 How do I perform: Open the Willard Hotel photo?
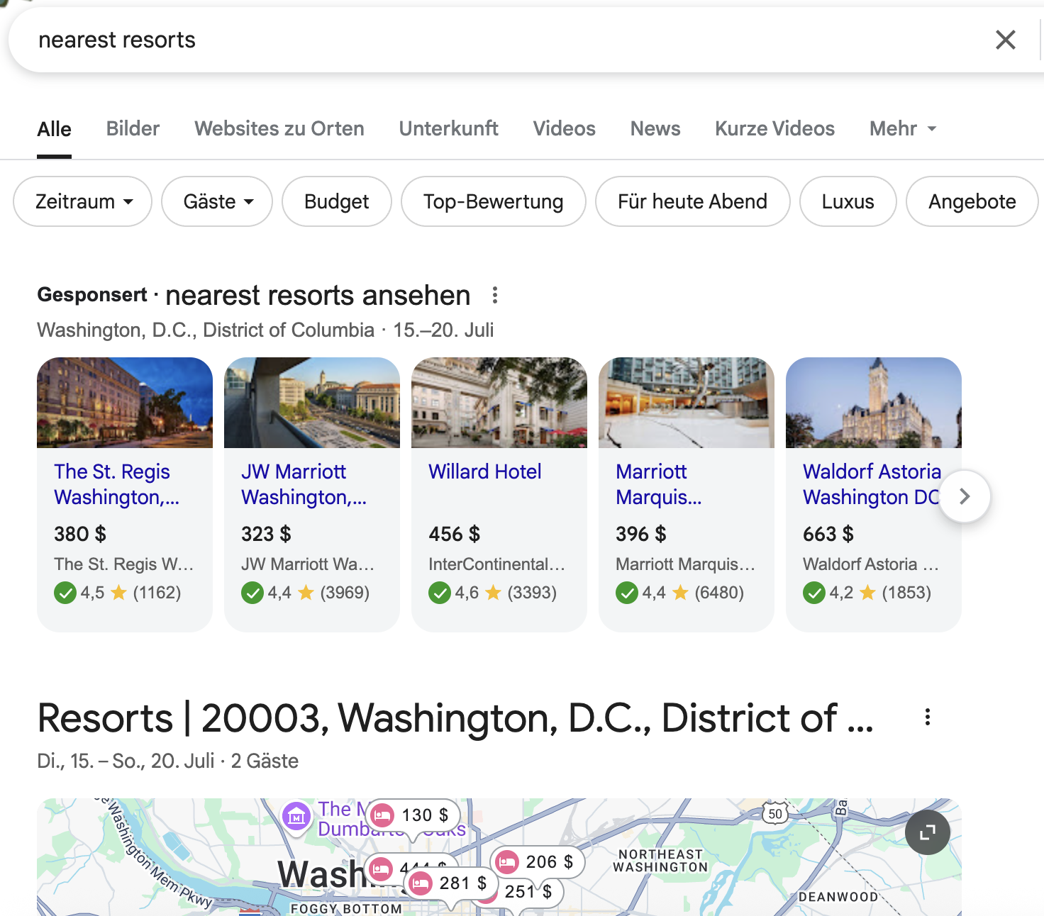[x=499, y=403]
